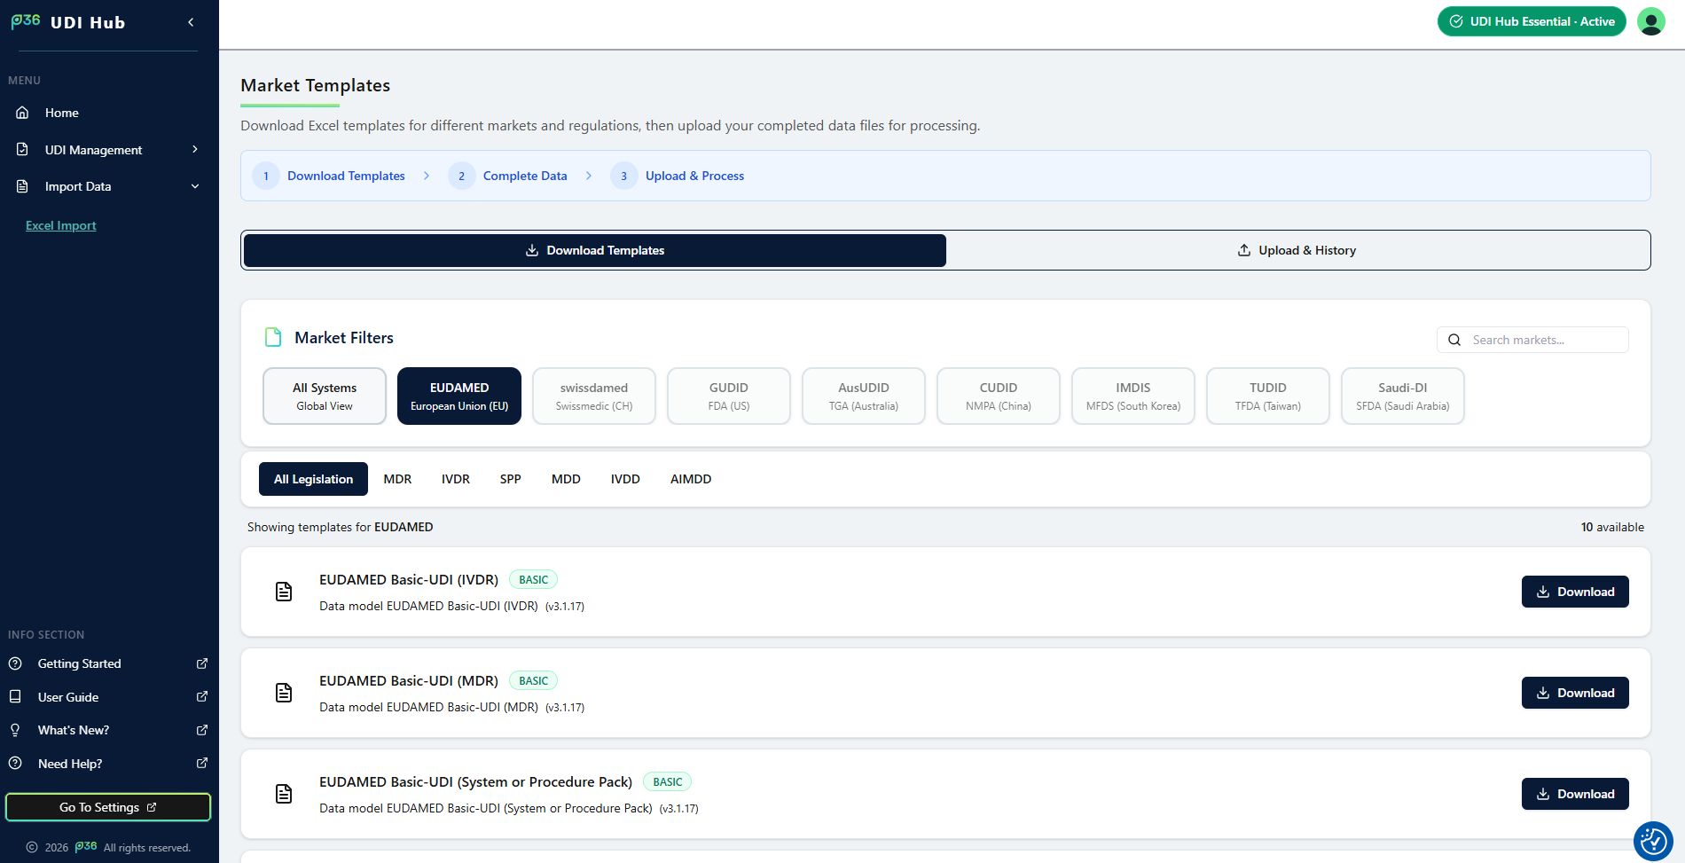The width and height of the screenshot is (1685, 863).
Task: Select the AusUDID TGA (Australia) filter
Action: (x=864, y=396)
